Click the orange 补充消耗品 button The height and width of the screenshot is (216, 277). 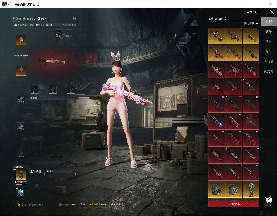tap(97, 204)
